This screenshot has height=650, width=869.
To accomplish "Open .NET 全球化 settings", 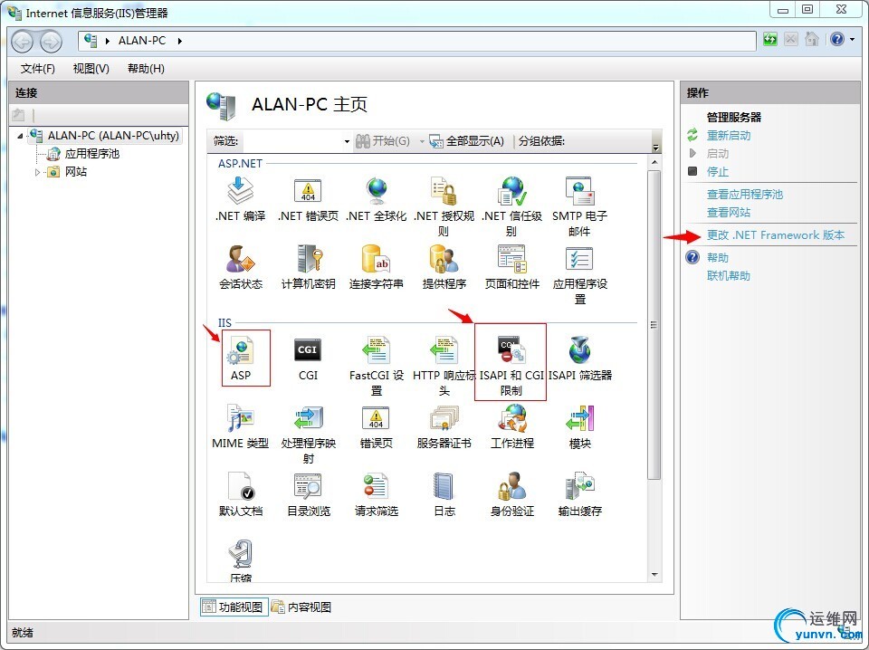I will [377, 199].
